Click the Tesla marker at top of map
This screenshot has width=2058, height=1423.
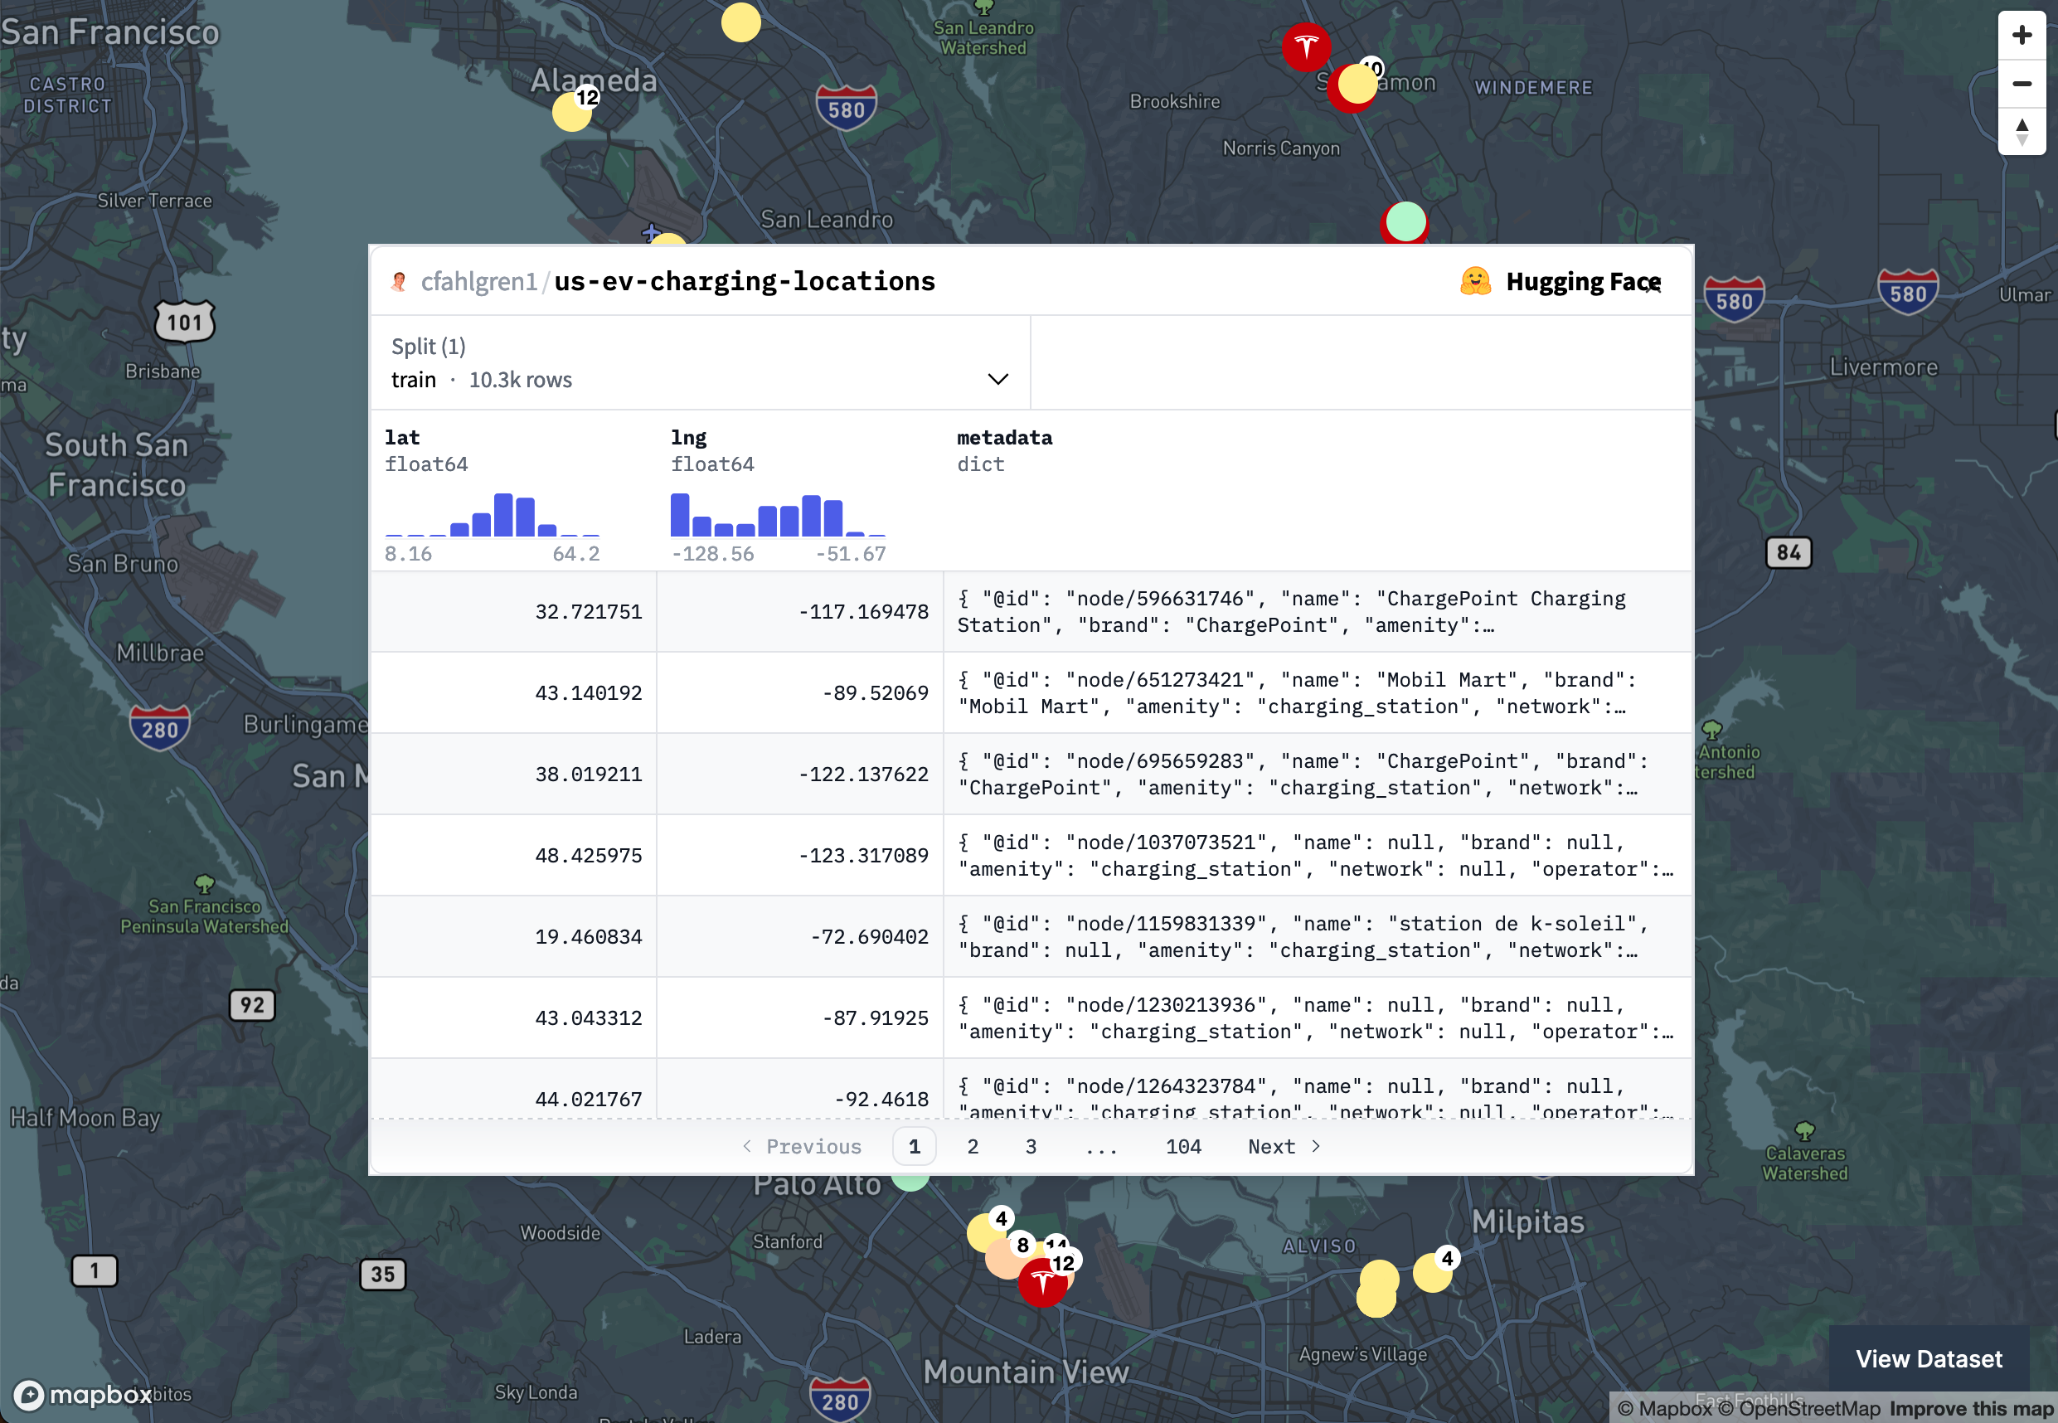1306,46
